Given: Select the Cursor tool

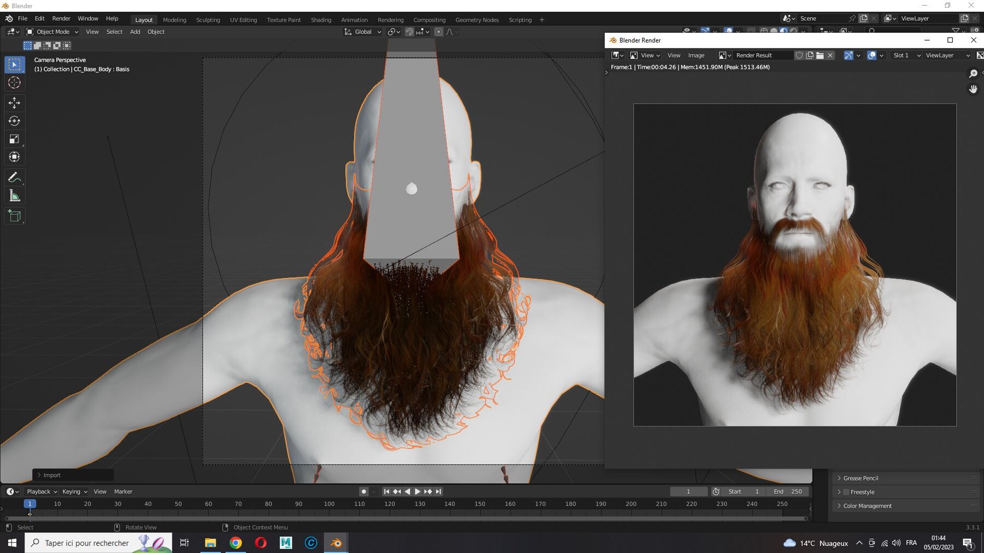Looking at the screenshot, I should pos(15,82).
